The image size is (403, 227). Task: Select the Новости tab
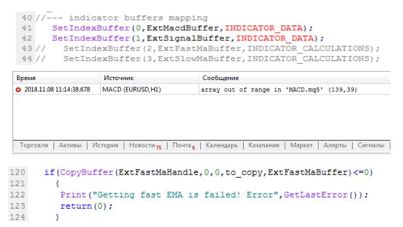(x=145, y=146)
